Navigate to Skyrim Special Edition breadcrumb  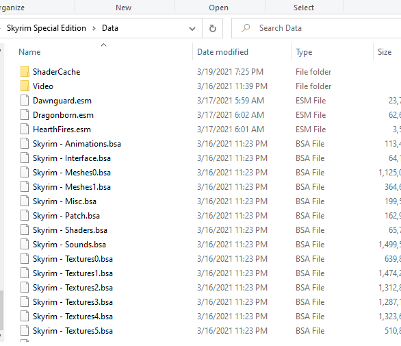click(x=47, y=28)
